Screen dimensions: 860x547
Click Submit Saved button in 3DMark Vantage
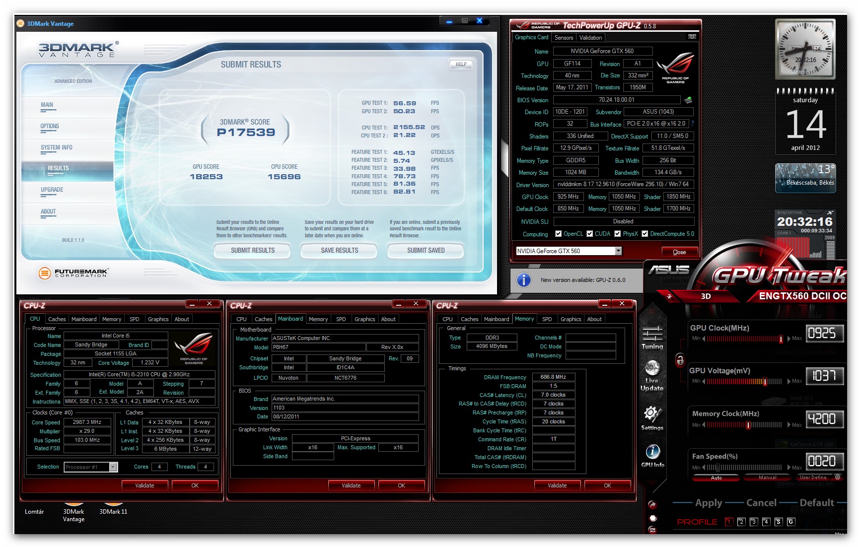pos(426,251)
